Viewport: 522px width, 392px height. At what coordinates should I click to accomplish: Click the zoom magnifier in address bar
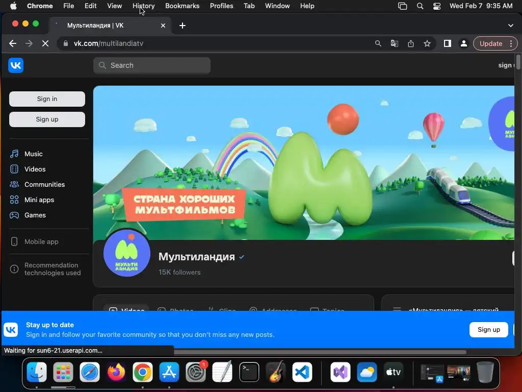coord(378,43)
